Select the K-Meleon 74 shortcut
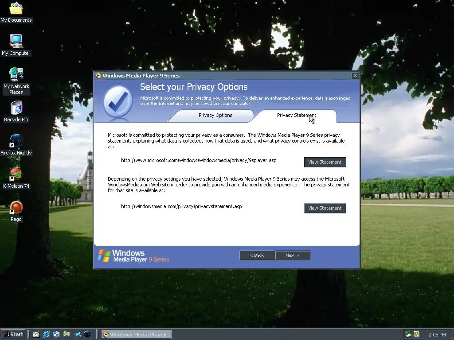Image resolution: width=454 pixels, height=340 pixels. click(x=16, y=178)
